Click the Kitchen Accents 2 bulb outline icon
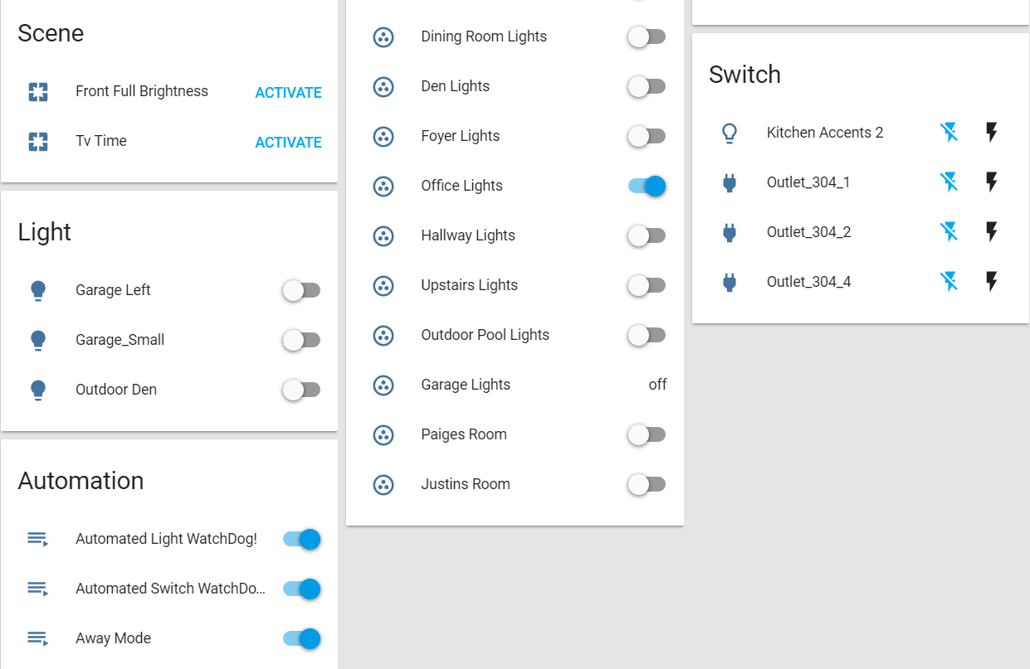The image size is (1030, 669). pos(730,133)
